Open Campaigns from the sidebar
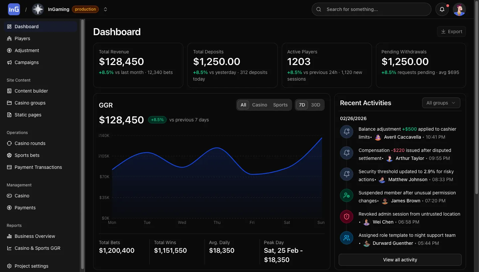Viewport: 479px width, 272px height. (27, 62)
